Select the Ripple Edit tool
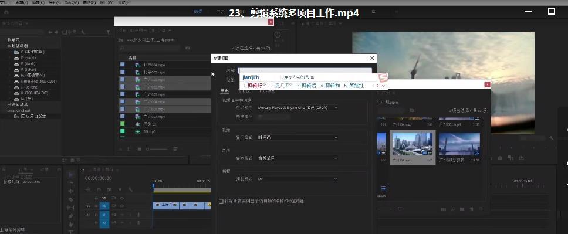 (x=71, y=191)
